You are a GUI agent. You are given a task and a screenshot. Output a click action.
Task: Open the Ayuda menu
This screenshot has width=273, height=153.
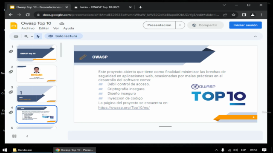coord(69,28)
